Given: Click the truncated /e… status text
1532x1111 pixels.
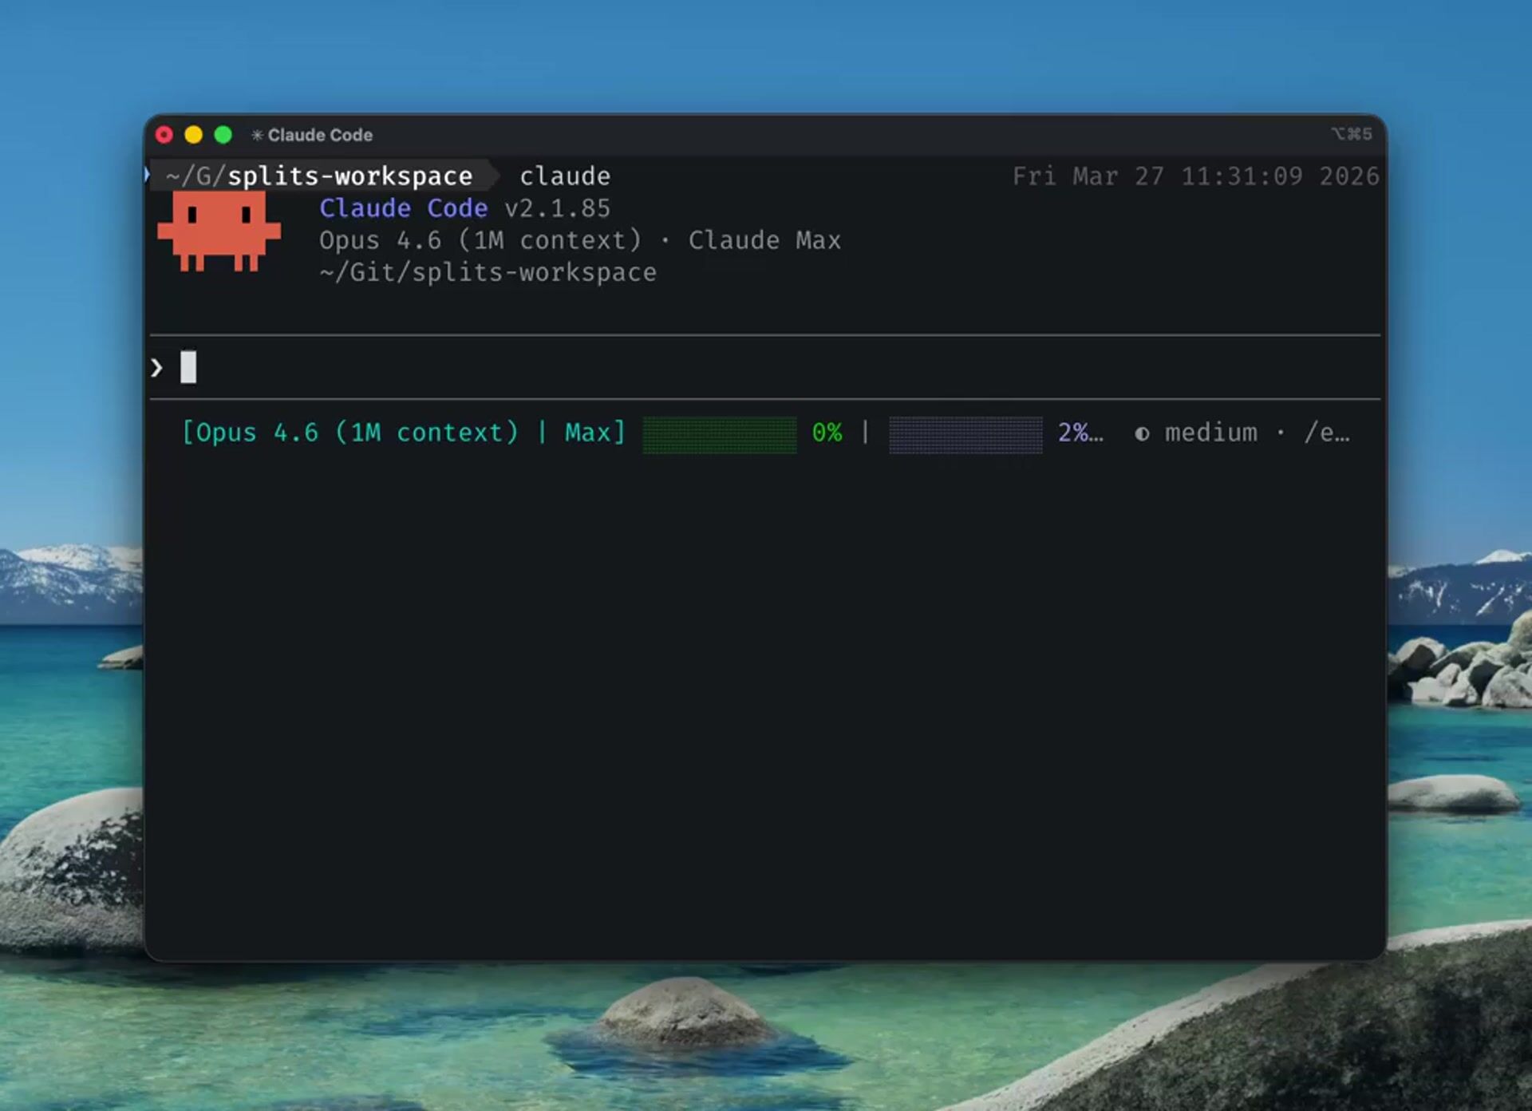Looking at the screenshot, I should pos(1326,433).
